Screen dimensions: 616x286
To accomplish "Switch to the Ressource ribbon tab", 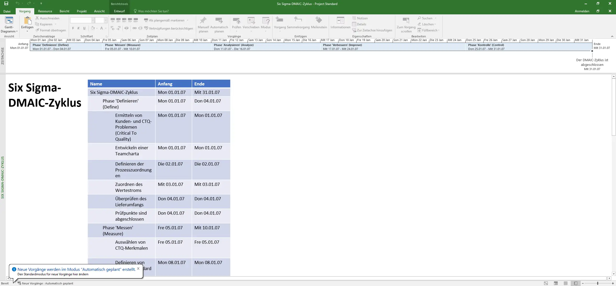I will pos(45,11).
